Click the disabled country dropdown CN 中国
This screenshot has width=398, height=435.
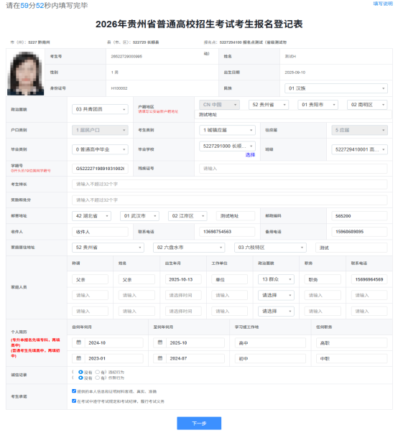point(219,105)
